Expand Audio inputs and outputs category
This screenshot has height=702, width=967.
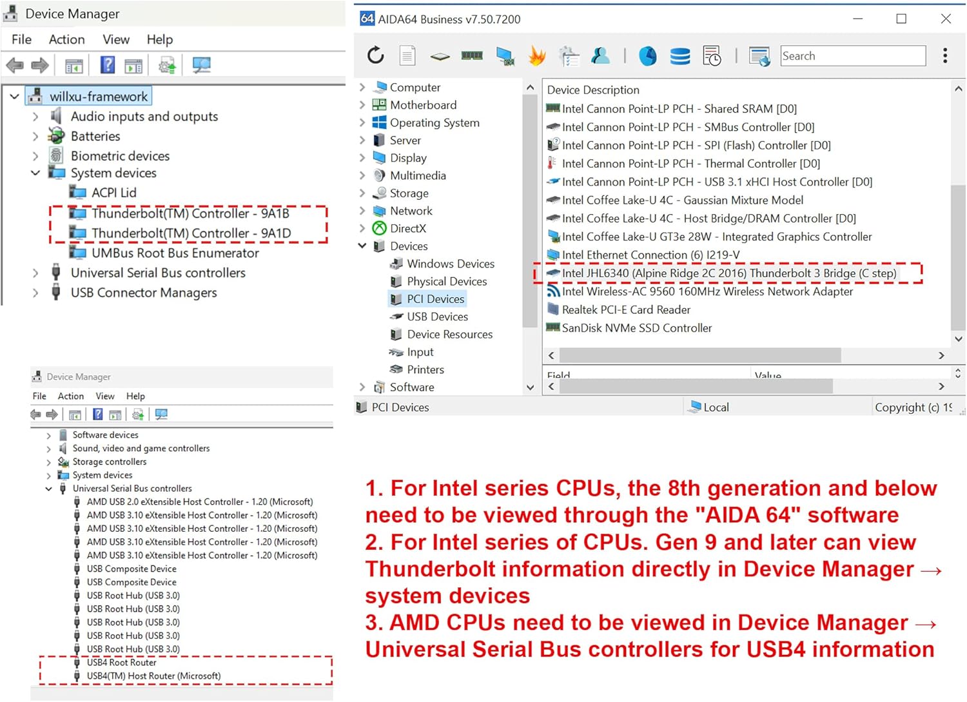[x=35, y=117]
